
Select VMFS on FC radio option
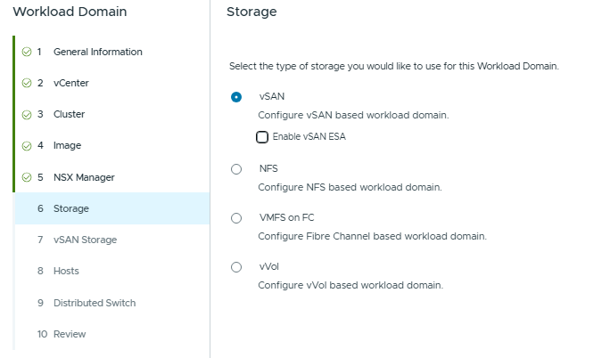[236, 218]
